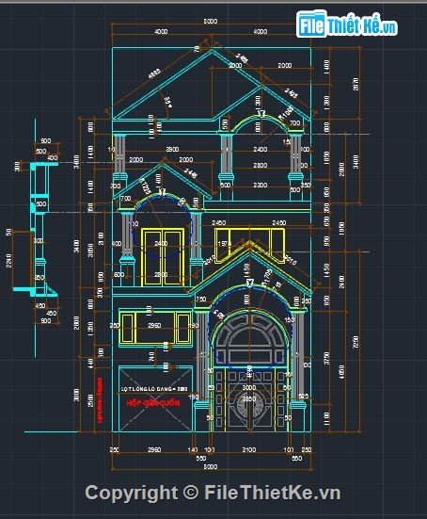Click the 1579 dimension by the gable peak

point(225,243)
